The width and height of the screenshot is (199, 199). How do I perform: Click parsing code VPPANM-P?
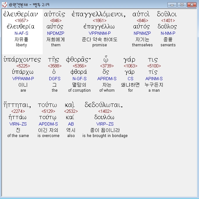click(x=23, y=79)
